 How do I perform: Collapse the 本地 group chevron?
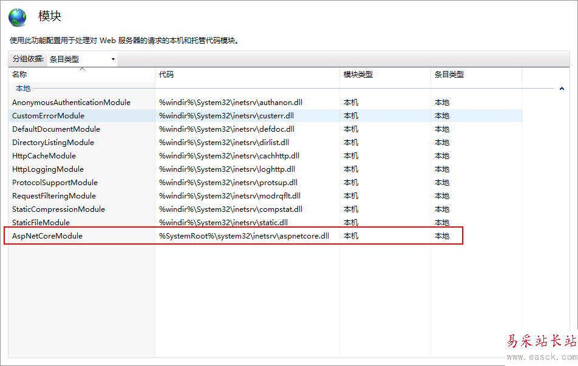(562, 89)
